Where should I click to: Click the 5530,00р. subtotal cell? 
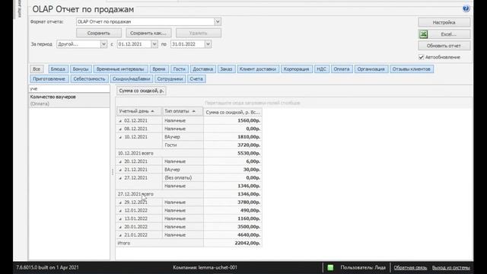[233, 154]
